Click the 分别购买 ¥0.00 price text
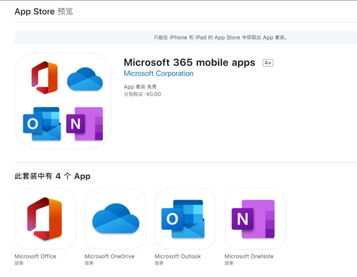This screenshot has height=277, width=357. coord(142,94)
